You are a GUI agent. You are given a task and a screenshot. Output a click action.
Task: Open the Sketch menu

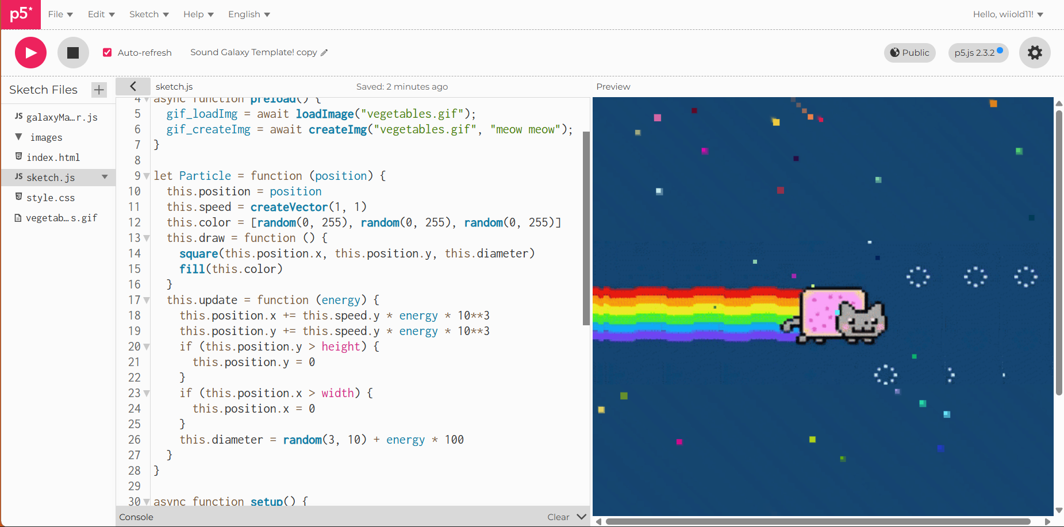(x=149, y=14)
